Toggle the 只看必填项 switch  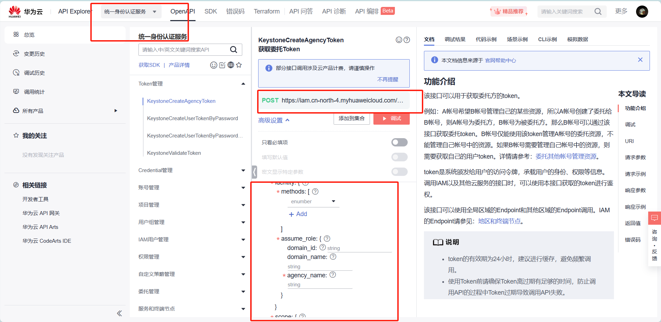click(399, 142)
